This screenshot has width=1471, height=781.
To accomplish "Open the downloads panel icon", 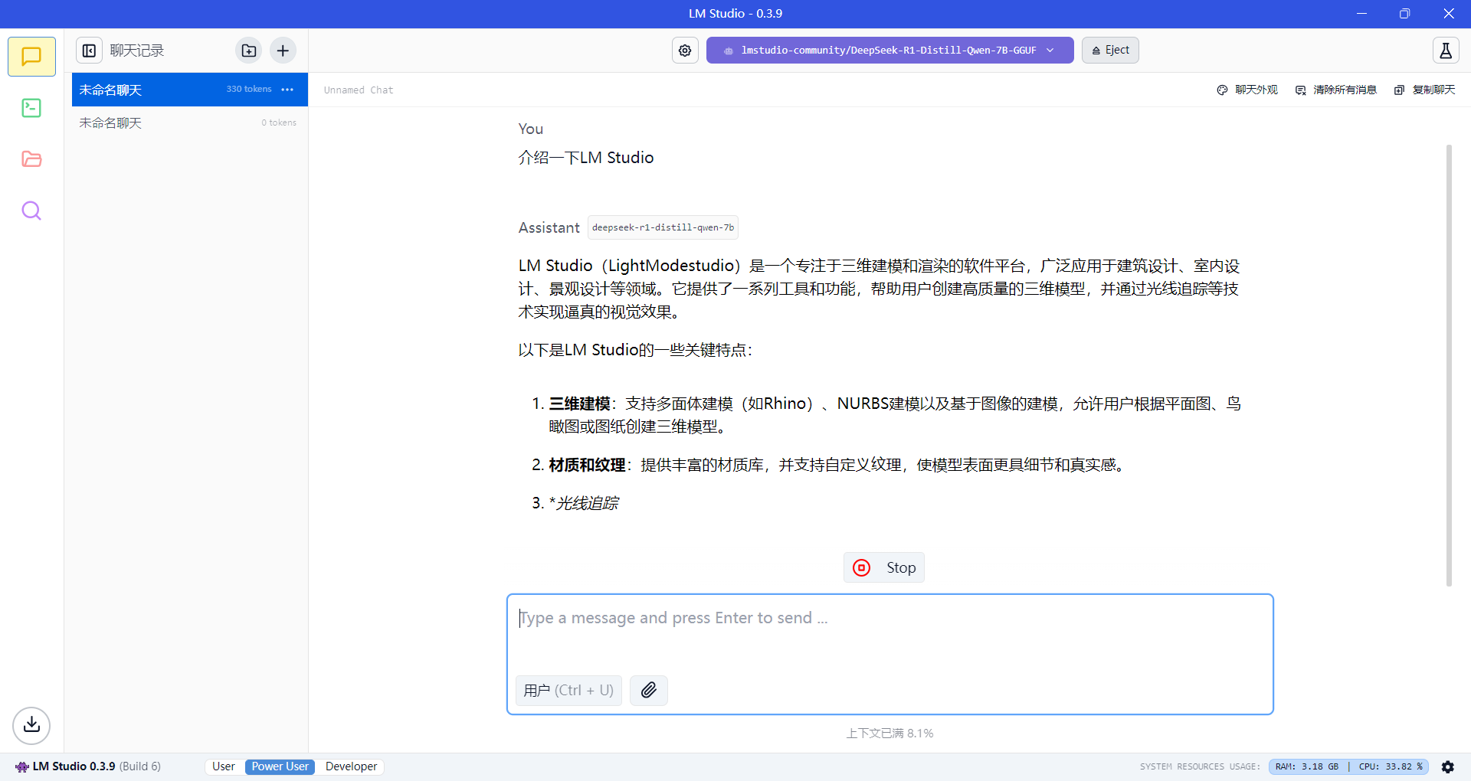I will click(31, 725).
